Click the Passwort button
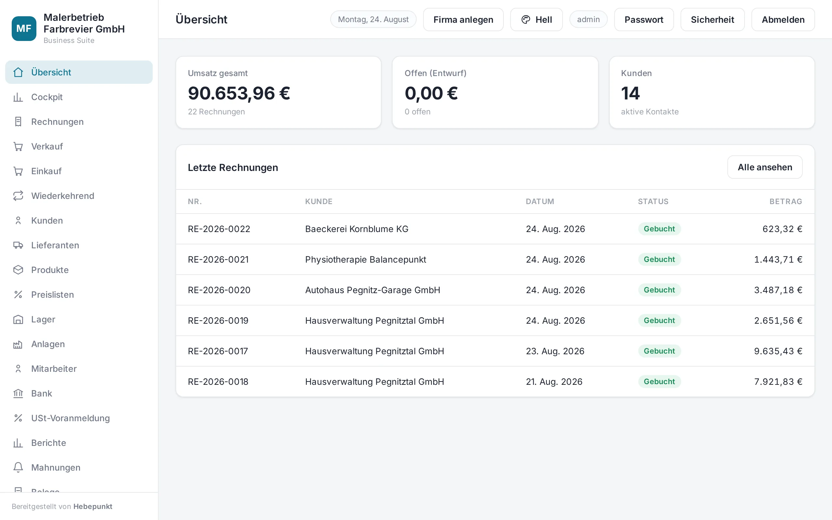 point(643,19)
